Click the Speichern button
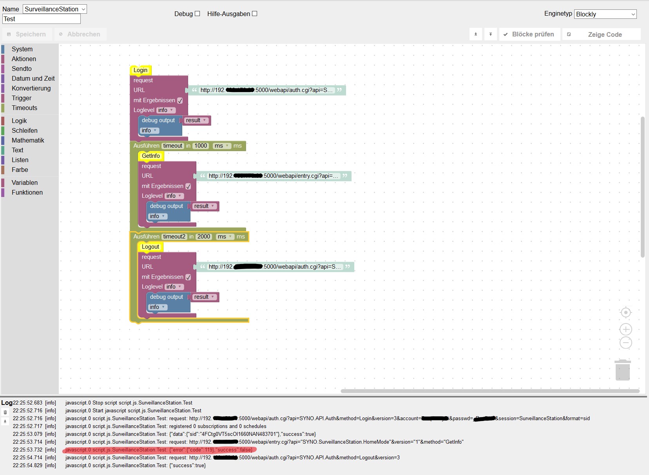 click(x=27, y=34)
